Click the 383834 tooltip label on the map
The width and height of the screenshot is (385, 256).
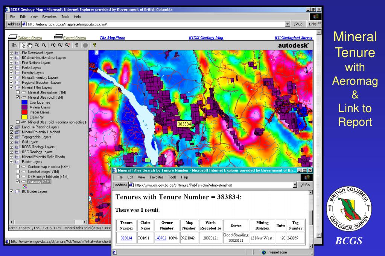click(x=184, y=124)
